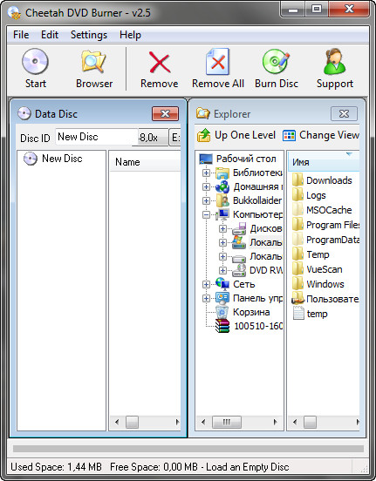Image resolution: width=376 pixels, height=481 pixels.
Task: Click the Библиотеки folder icon
Action: (x=222, y=173)
